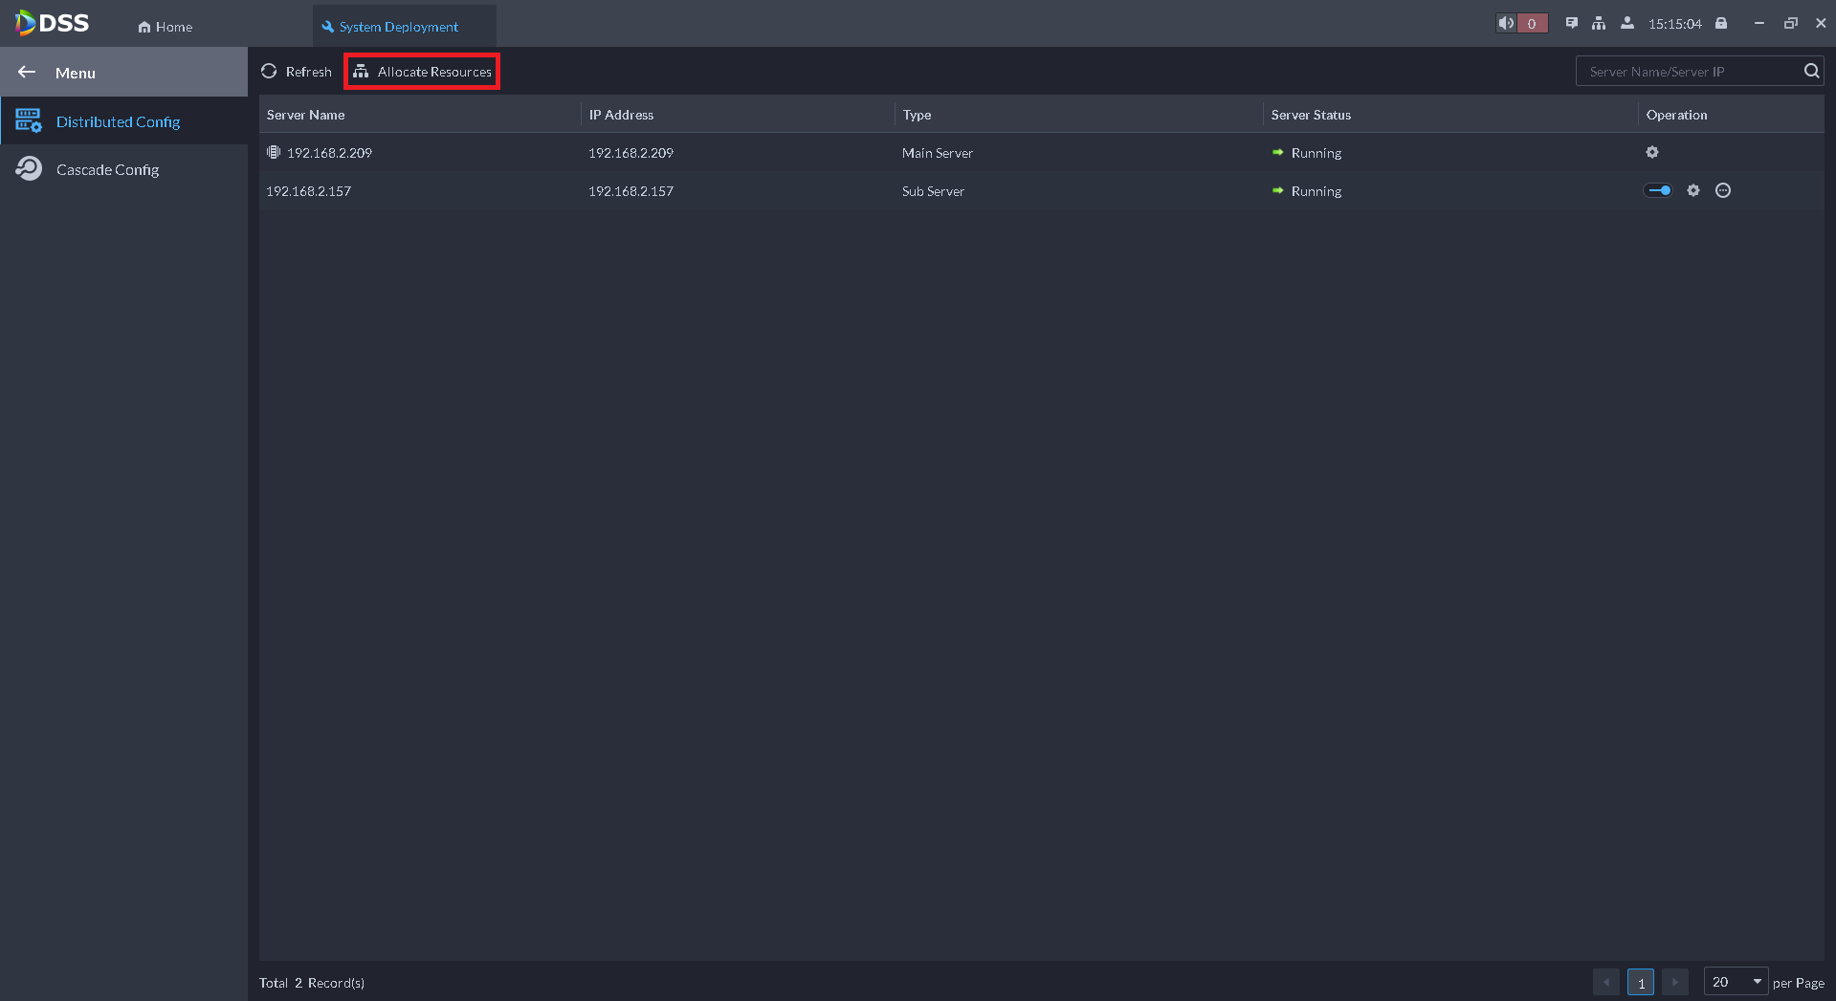Open settings for Main Server 192.168.2.209

(1651, 152)
